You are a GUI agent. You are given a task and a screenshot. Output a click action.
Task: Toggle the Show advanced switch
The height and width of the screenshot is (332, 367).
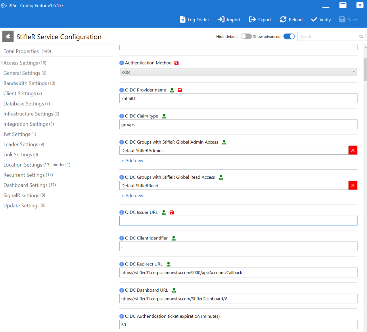(x=289, y=37)
